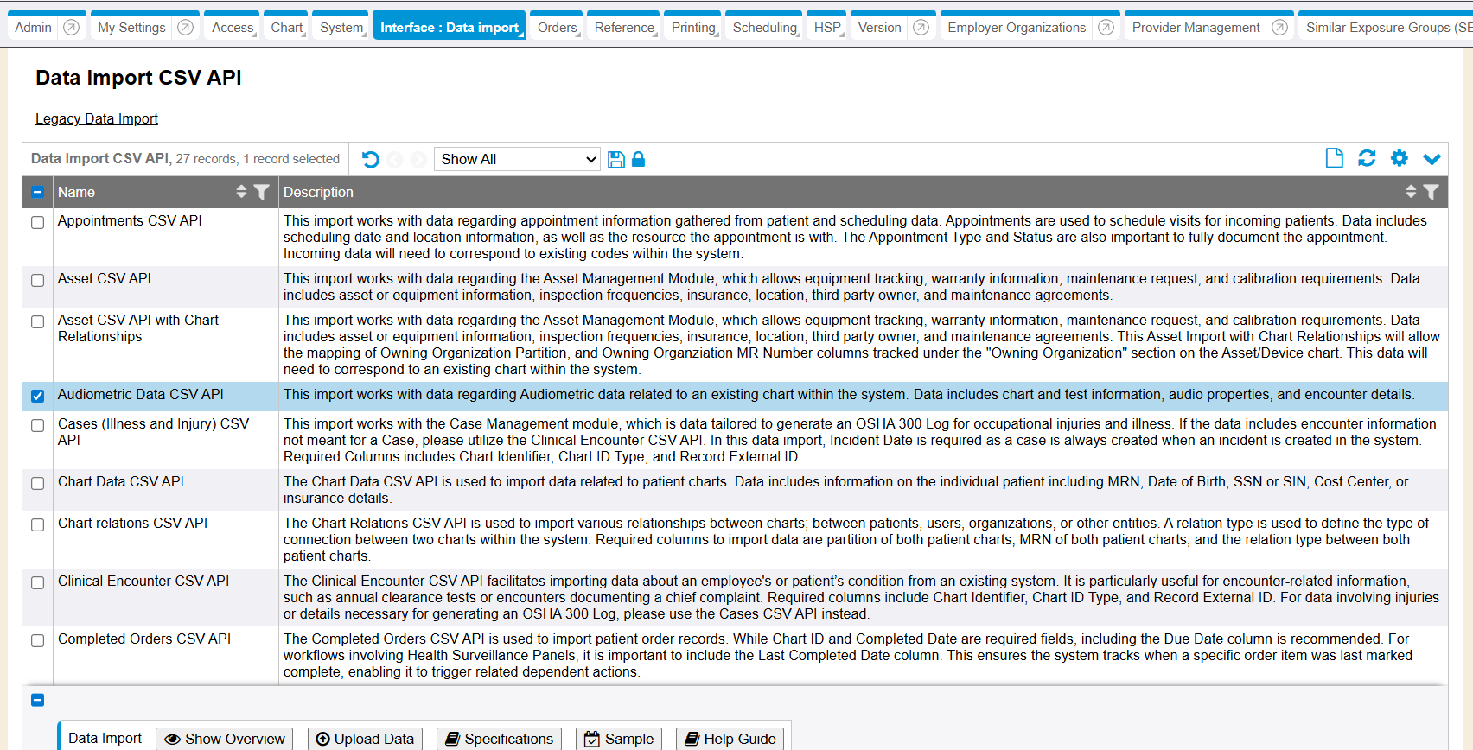Open the grid settings gear icon
Viewport: 1473px width, 750px height.
(1400, 158)
